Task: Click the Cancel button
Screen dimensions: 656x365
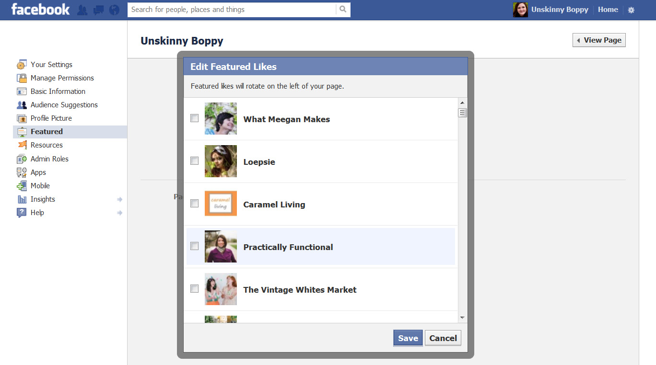Action: pyautogui.click(x=443, y=338)
